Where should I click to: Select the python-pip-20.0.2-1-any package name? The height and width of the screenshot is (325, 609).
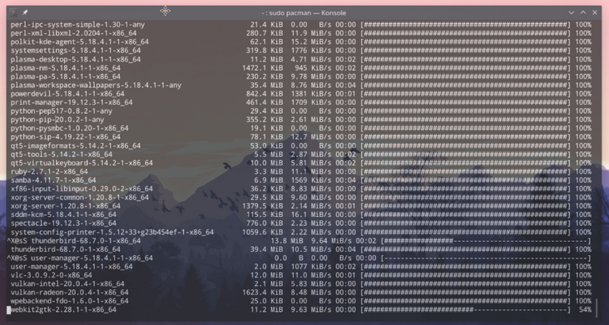click(57, 120)
